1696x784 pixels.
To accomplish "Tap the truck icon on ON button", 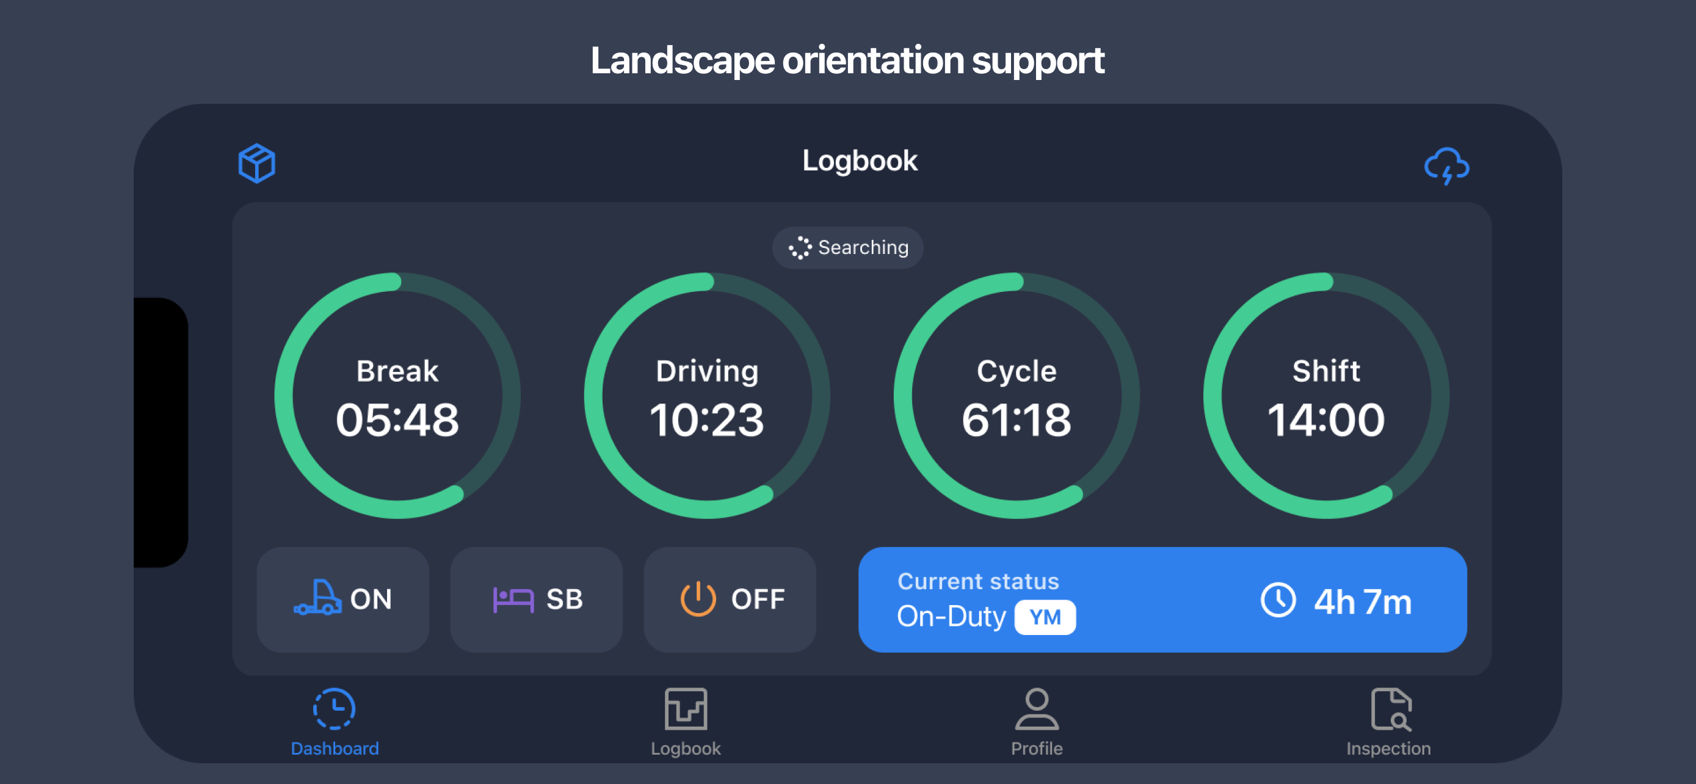I will point(317,598).
